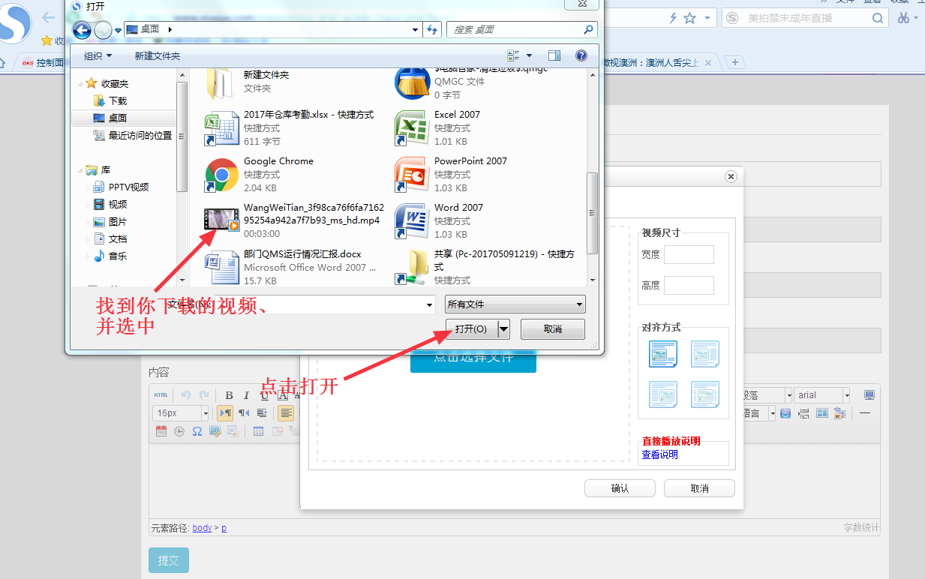
Task: Open the 组织 organize menu
Action: tap(98, 56)
